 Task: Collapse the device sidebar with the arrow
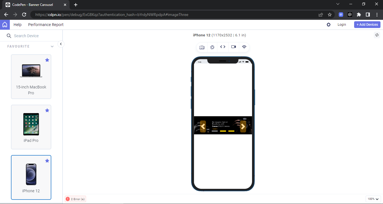point(61,44)
